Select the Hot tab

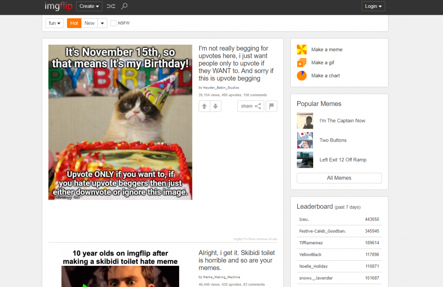tap(74, 23)
